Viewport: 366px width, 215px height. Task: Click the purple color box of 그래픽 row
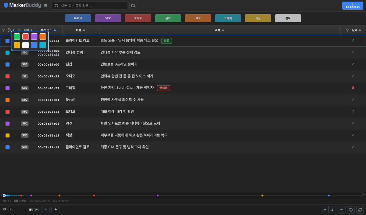click(8, 88)
